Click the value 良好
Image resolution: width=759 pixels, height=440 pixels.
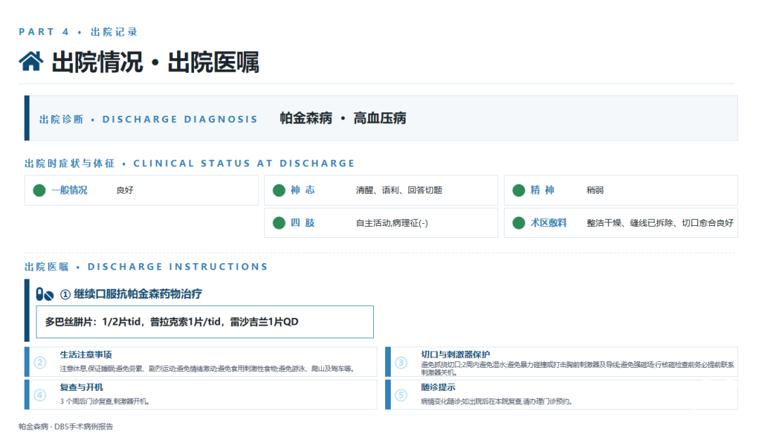point(125,190)
